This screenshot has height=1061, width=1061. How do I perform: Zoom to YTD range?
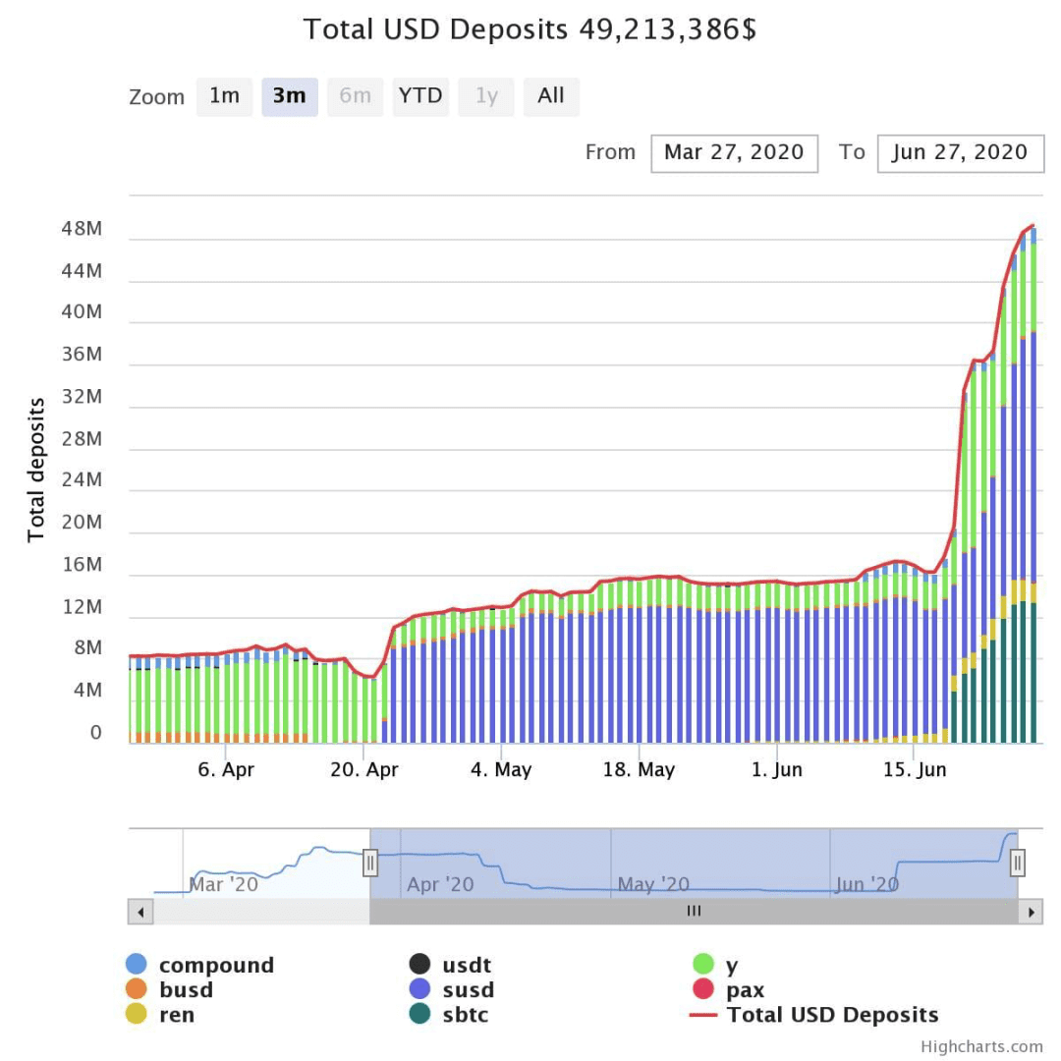tap(420, 96)
